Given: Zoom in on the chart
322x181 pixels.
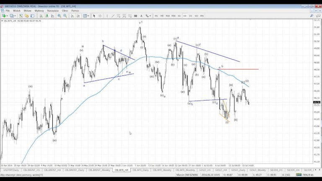Looking at the screenshot, I should point(60,16).
